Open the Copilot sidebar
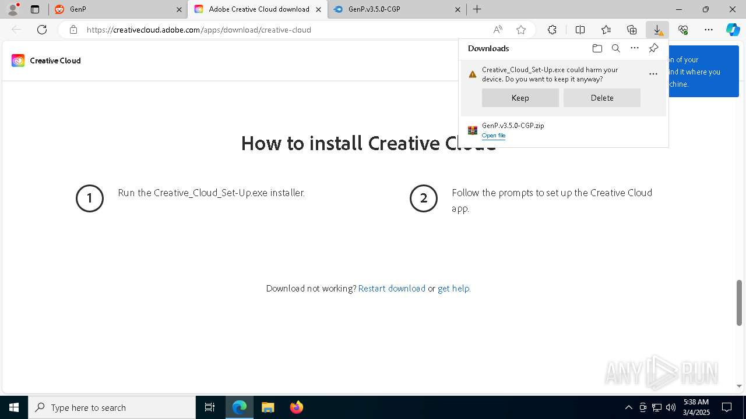Image resolution: width=746 pixels, height=419 pixels. [x=733, y=30]
